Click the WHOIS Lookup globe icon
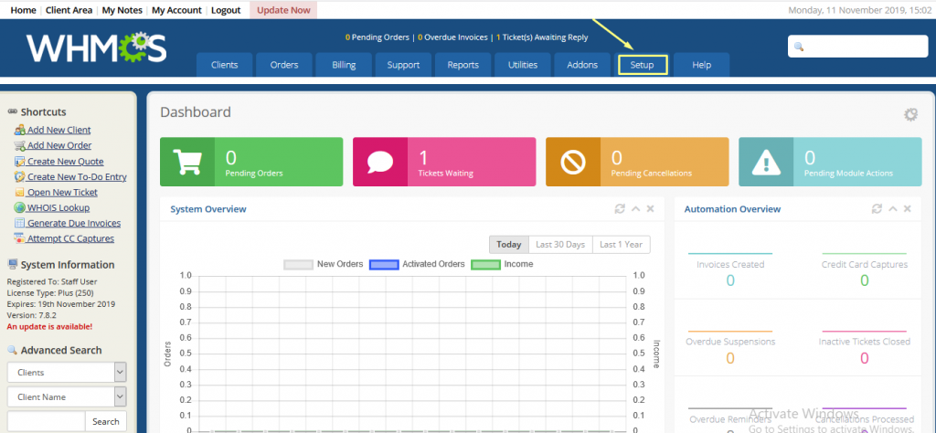This screenshot has width=936, height=433. coord(19,207)
